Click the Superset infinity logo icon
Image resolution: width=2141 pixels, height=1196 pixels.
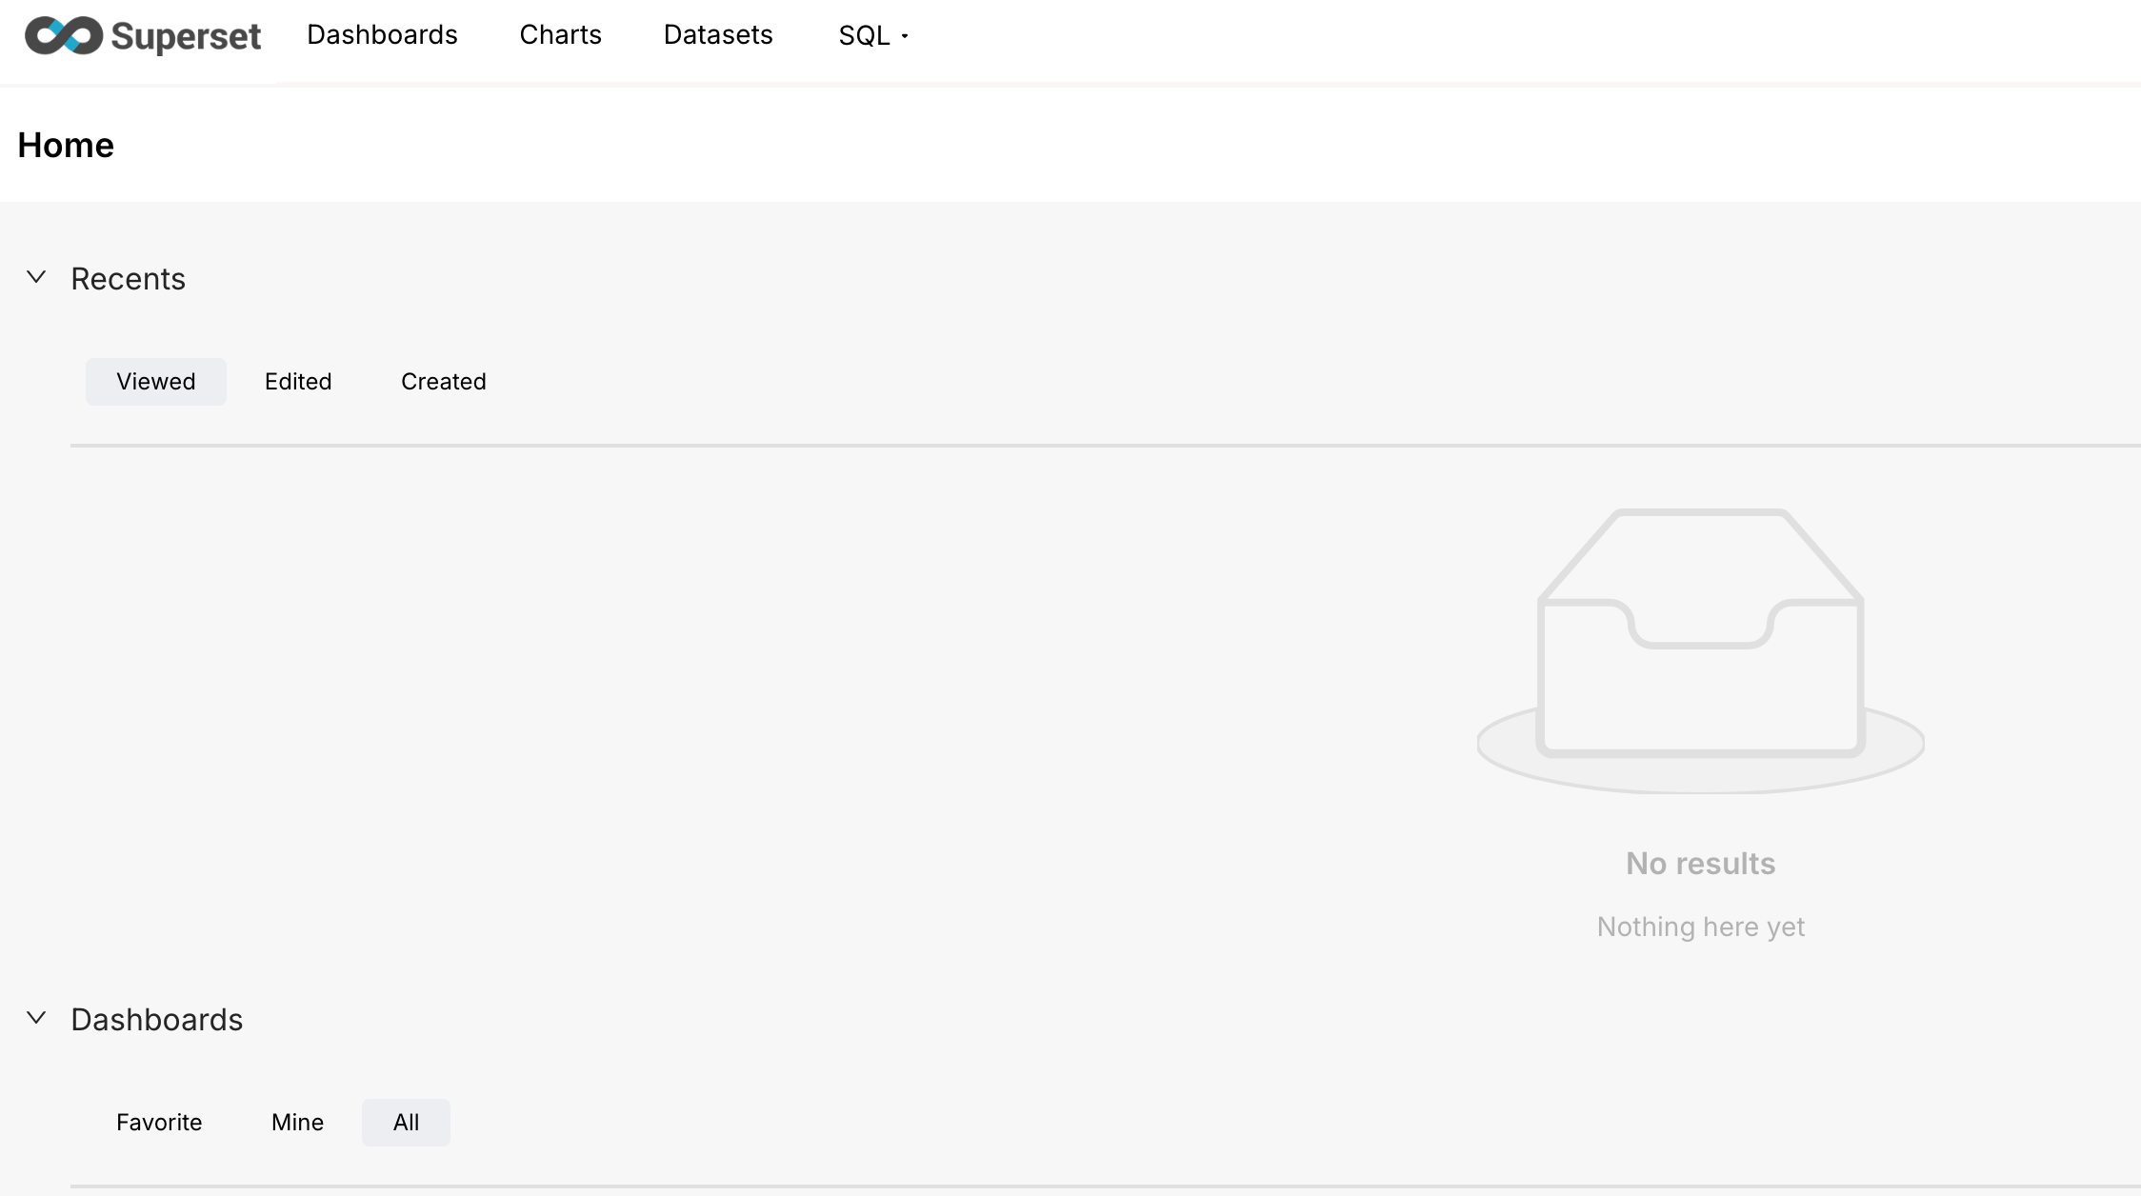(64, 36)
